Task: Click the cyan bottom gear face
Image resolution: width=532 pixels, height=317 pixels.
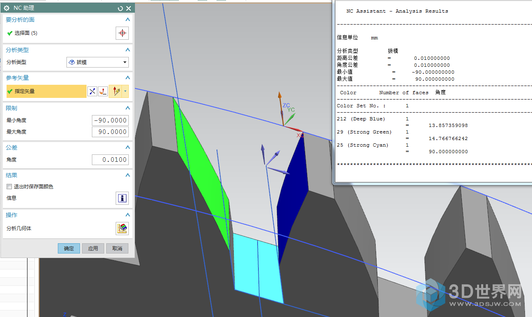Action: coord(258,268)
